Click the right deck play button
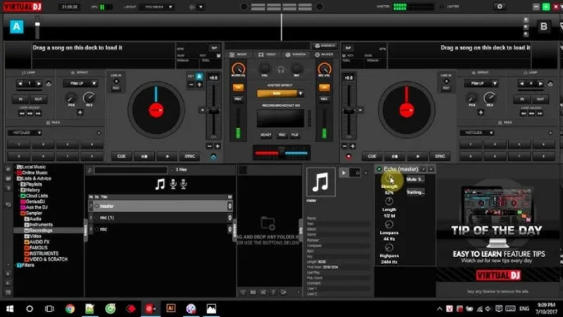 tap(417, 156)
